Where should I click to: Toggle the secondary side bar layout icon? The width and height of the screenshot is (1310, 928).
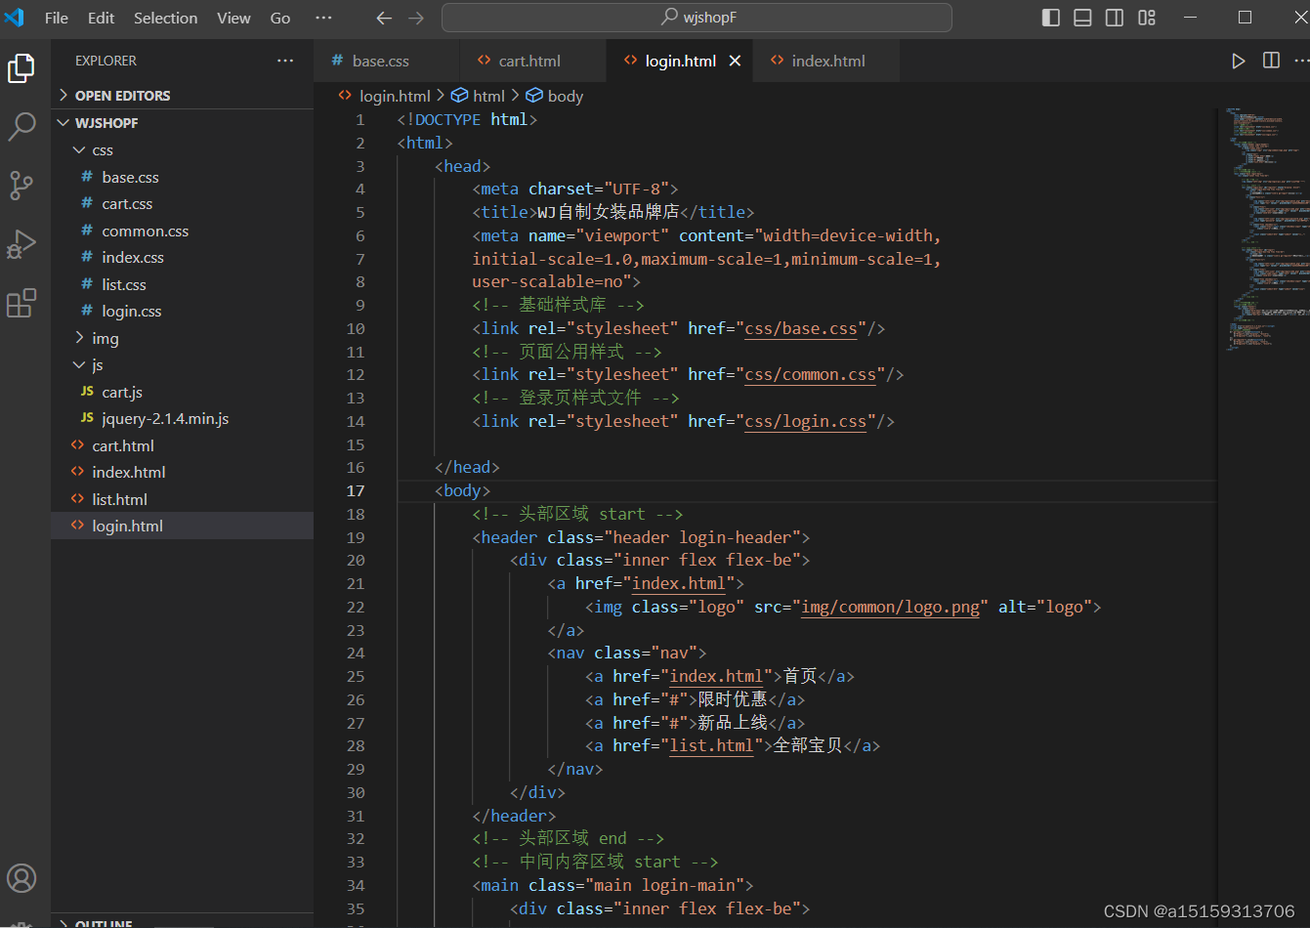tap(1115, 18)
